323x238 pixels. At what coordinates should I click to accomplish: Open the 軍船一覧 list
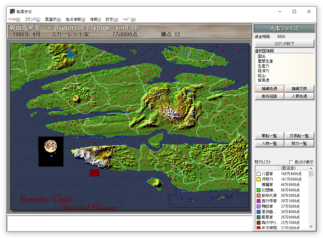[x=269, y=136]
